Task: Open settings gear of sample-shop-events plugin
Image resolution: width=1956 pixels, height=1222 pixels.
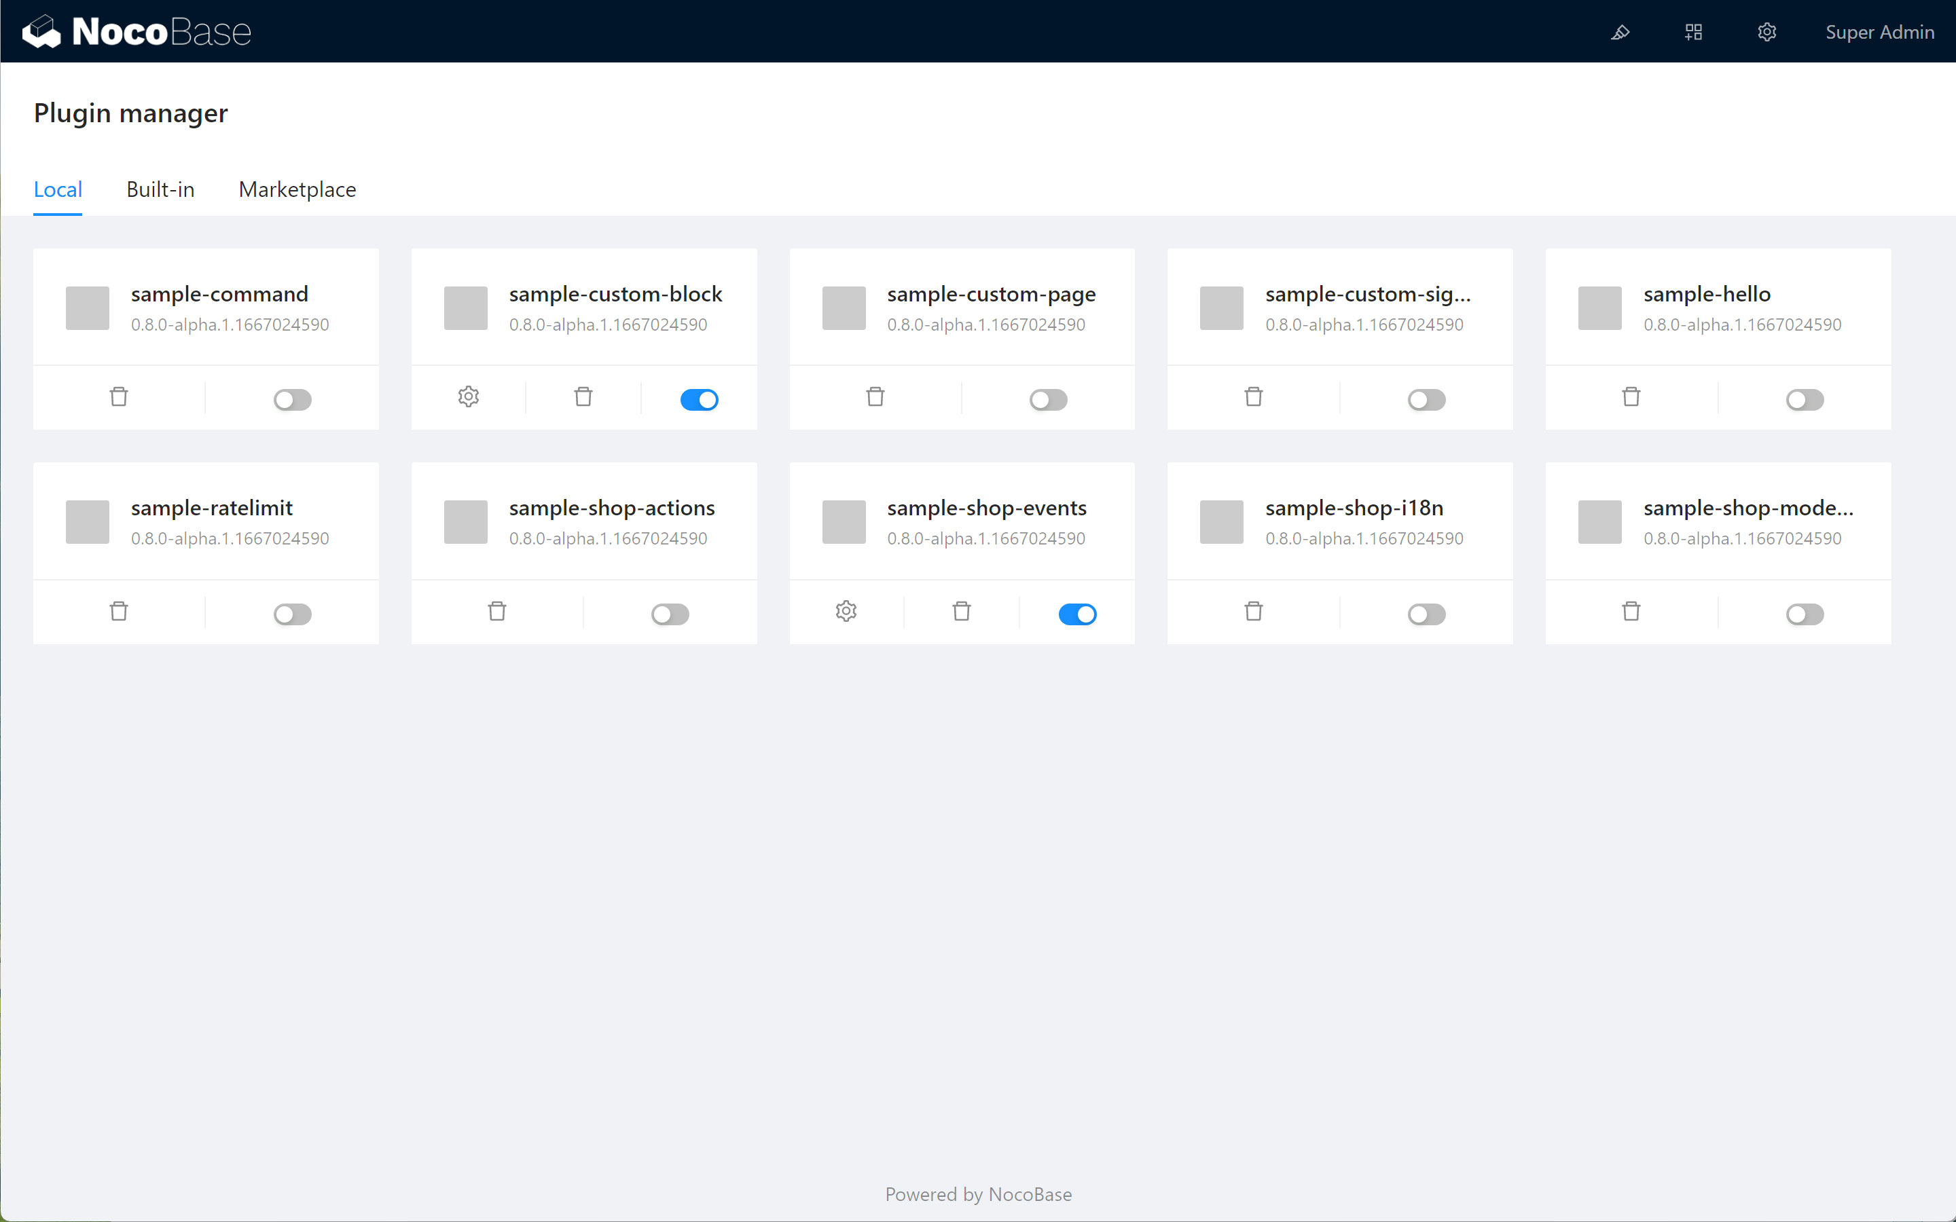Action: 846,611
